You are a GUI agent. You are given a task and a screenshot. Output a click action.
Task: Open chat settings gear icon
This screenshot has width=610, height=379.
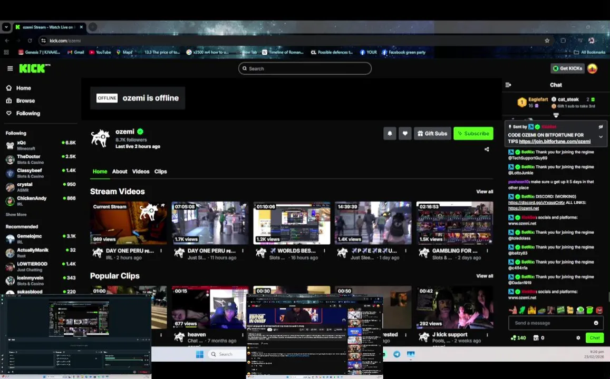click(x=578, y=338)
